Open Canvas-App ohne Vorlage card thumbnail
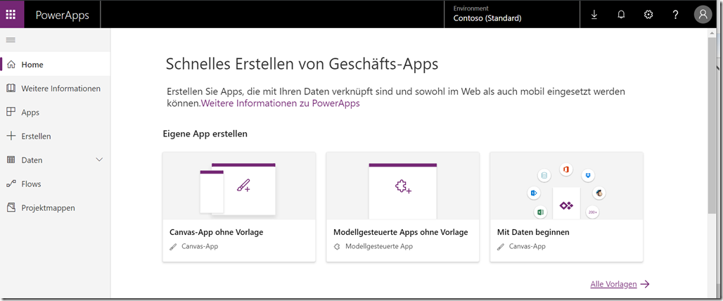The width and height of the screenshot is (723, 301). (x=239, y=186)
